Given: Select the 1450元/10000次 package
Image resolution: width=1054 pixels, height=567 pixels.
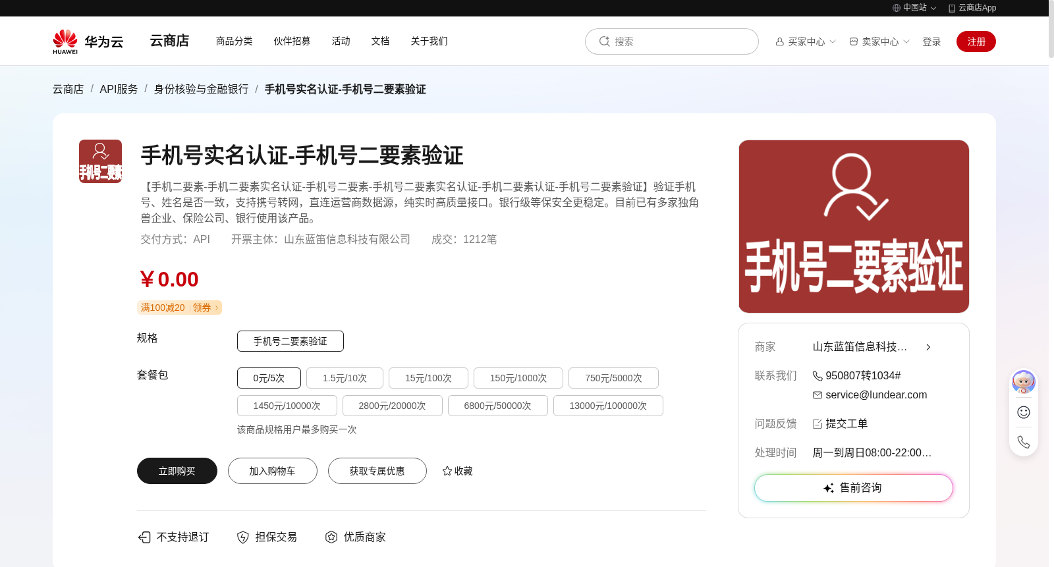Looking at the screenshot, I should [x=287, y=406].
